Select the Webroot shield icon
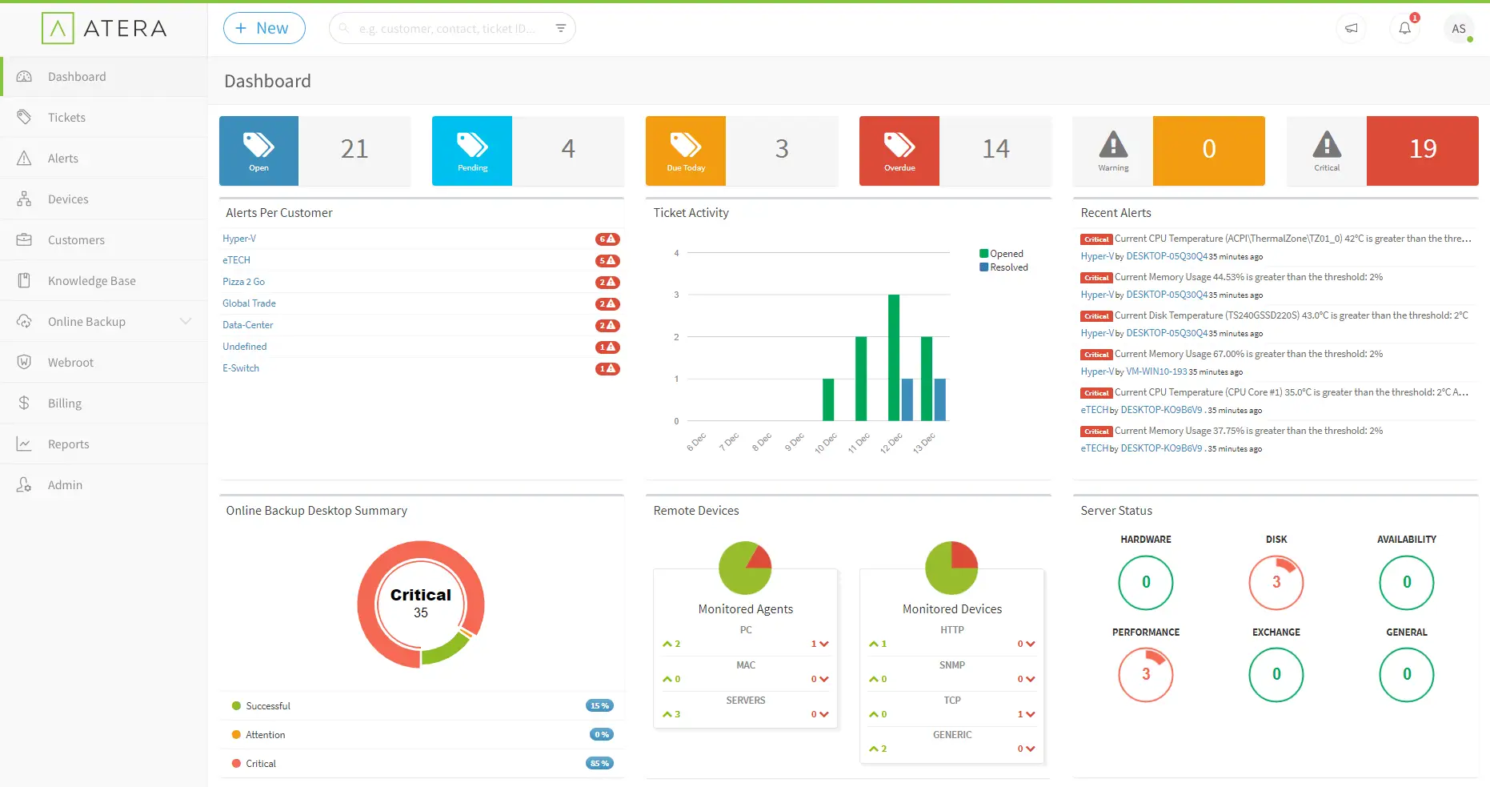 click(25, 362)
